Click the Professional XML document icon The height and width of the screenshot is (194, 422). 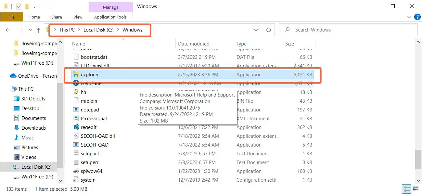pos(76,118)
